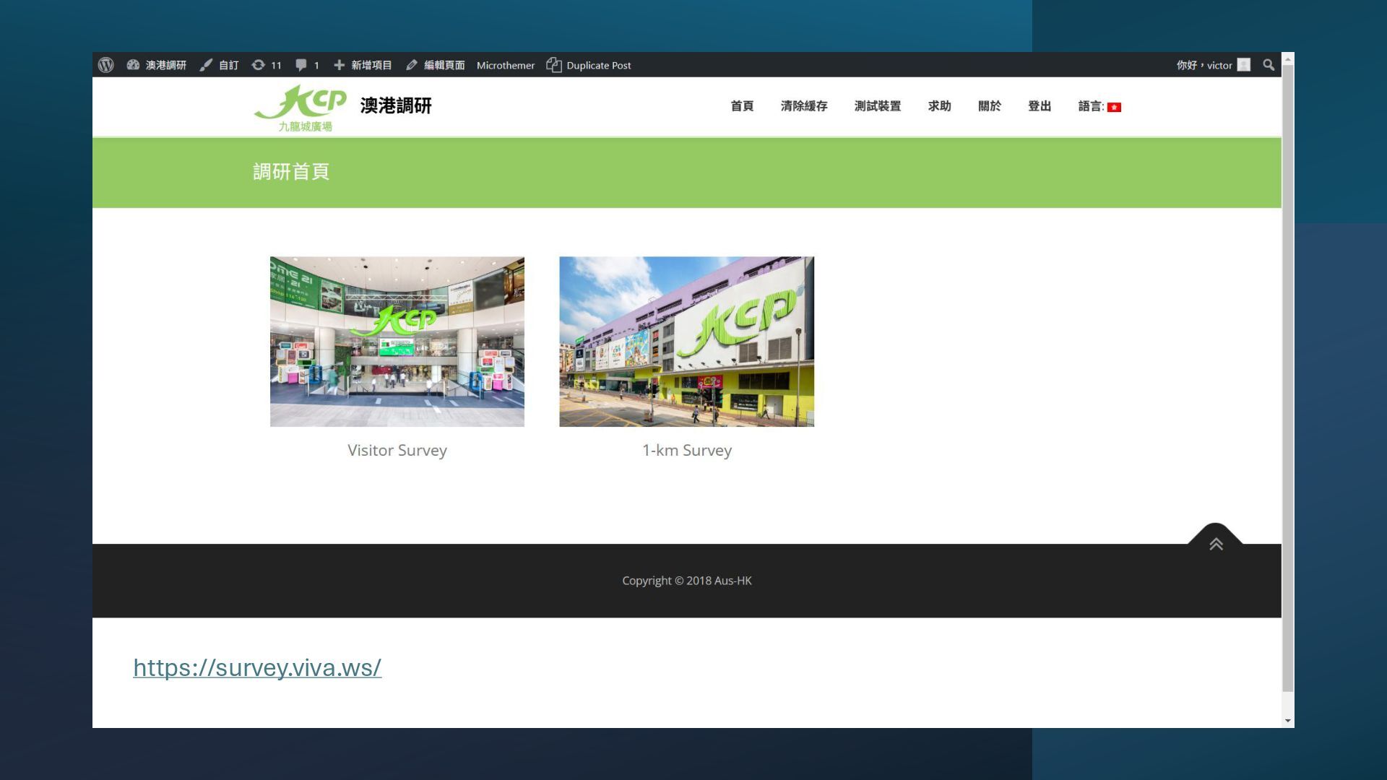Viewport: 1387px width, 780px height.
Task: Open the Microthemer admin bar menu
Action: [x=505, y=65]
